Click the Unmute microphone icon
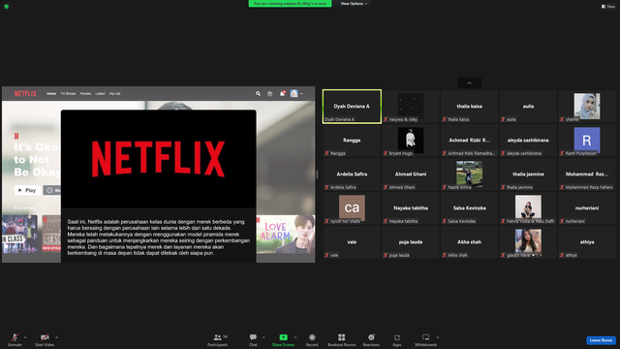The height and width of the screenshot is (349, 620). point(15,337)
